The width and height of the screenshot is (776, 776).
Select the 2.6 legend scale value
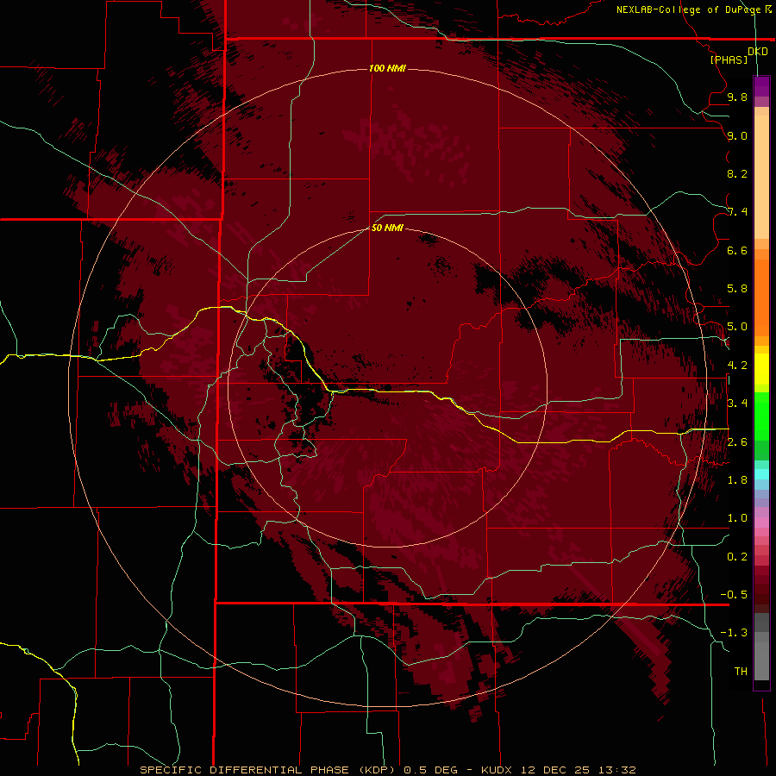pos(737,442)
